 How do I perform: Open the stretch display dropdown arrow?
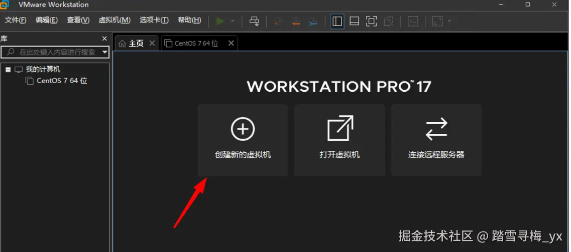point(449,21)
